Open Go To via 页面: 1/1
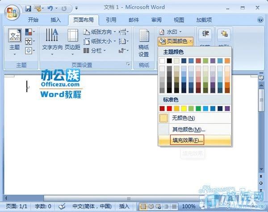Image resolution: width=268 pixels, height=212 pixels. pos(17,206)
